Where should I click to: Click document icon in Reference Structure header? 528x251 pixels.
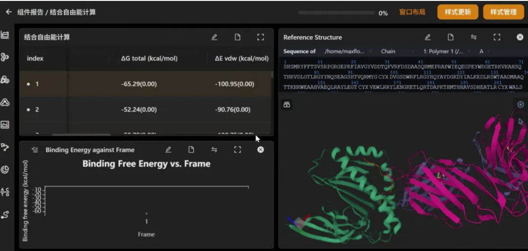(451, 38)
